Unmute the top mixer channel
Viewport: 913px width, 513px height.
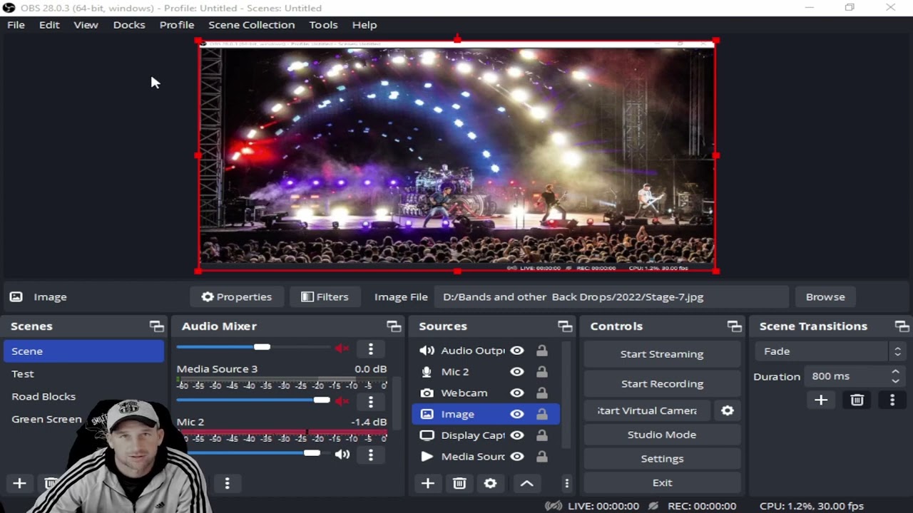click(x=342, y=348)
